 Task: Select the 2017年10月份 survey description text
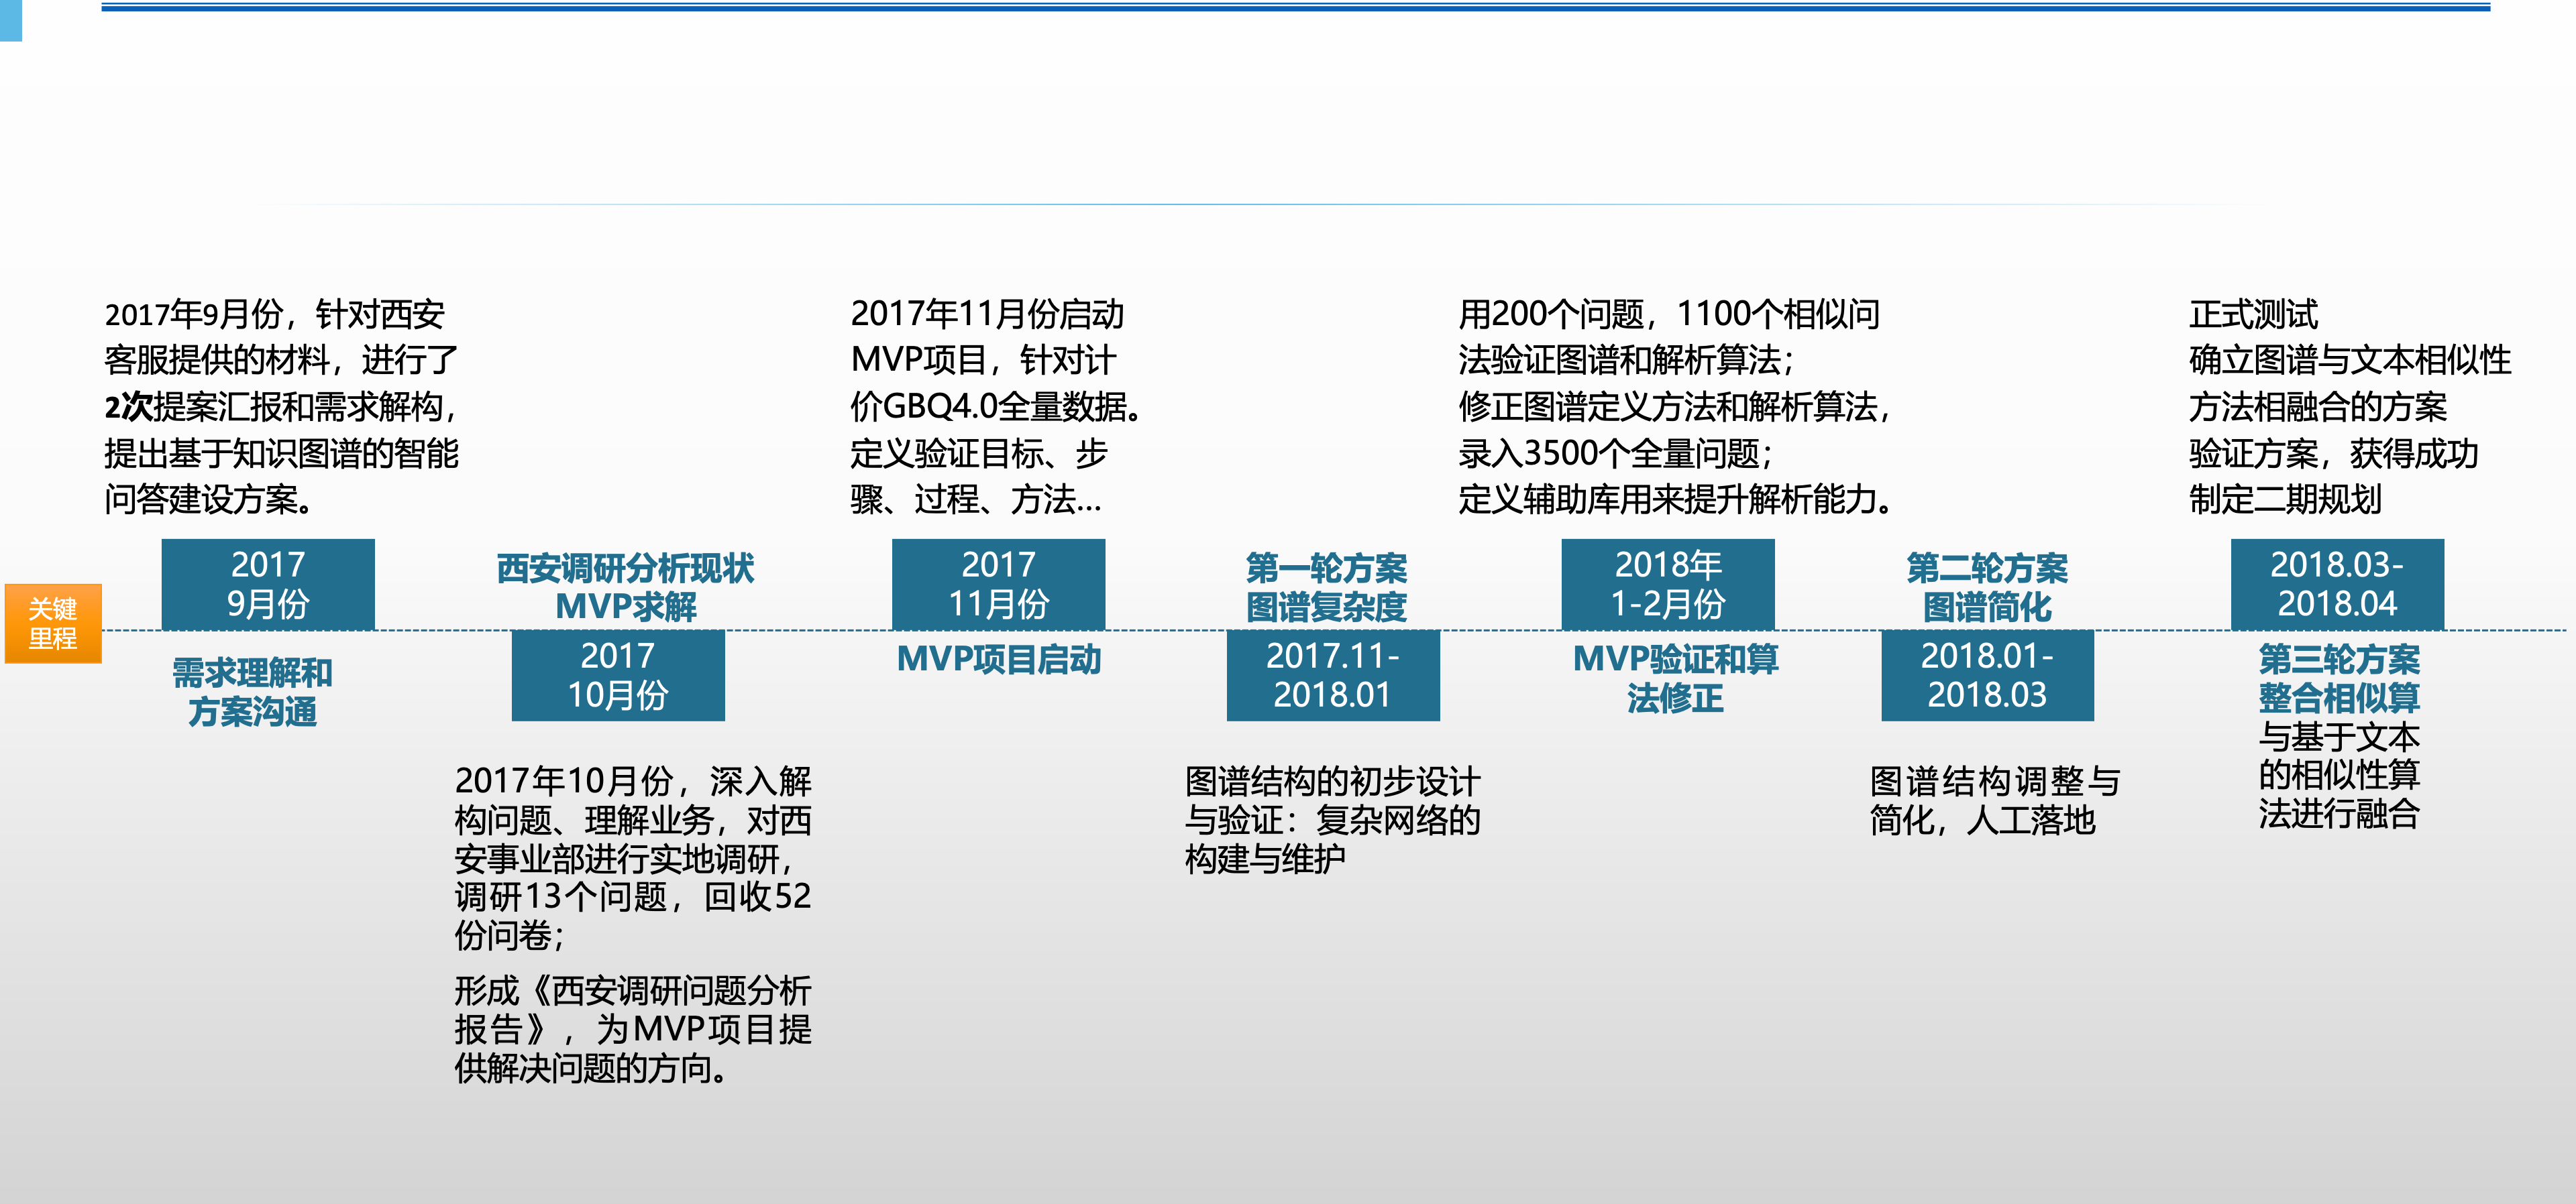click(x=632, y=857)
